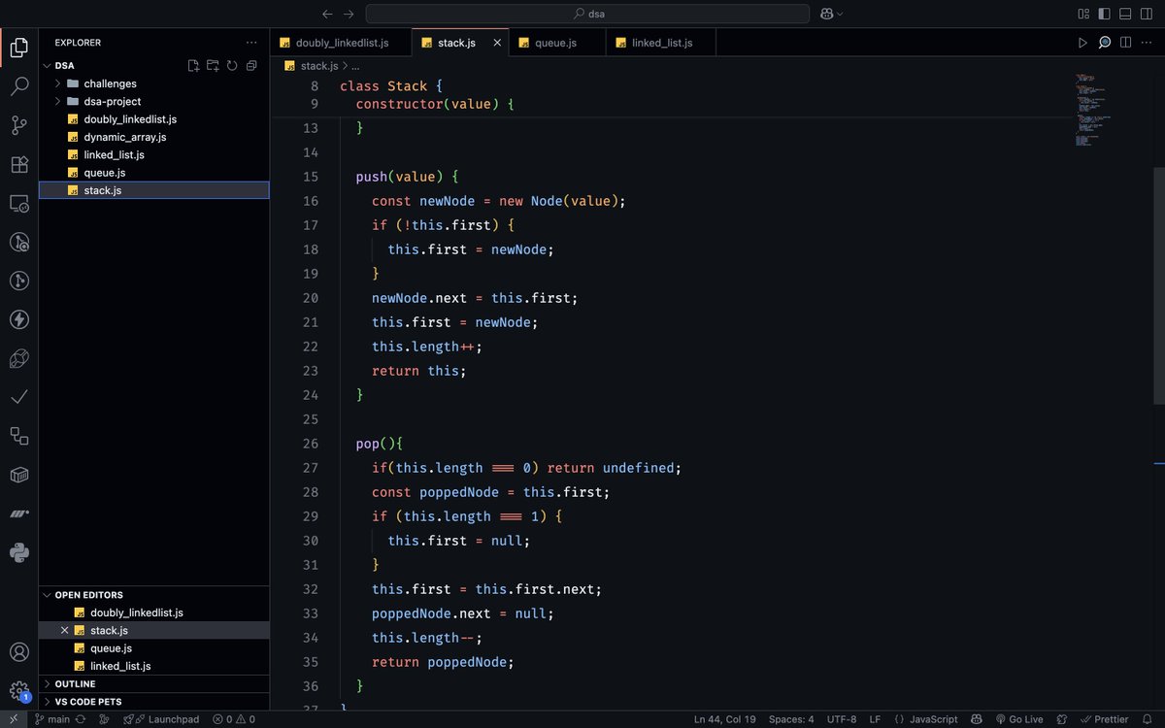Screen dimensions: 1165x728
Task: Open the Manage gear icon
Action: (18, 691)
